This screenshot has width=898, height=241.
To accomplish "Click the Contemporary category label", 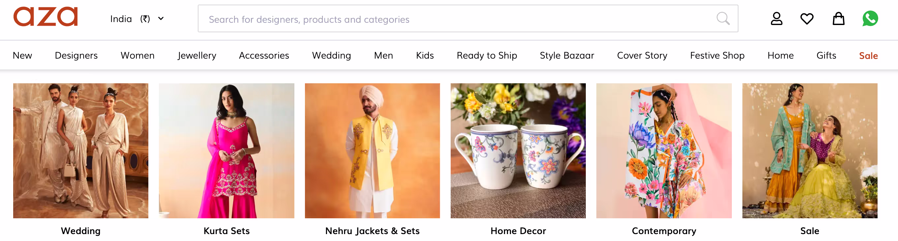I will coord(663,230).
